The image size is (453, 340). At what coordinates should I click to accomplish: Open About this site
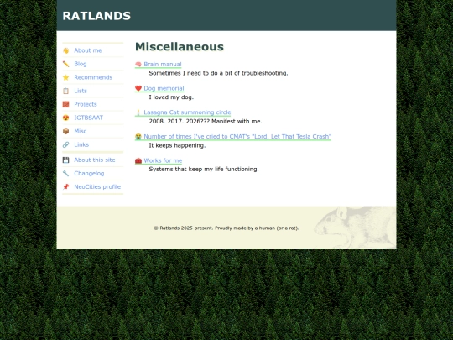95,160
